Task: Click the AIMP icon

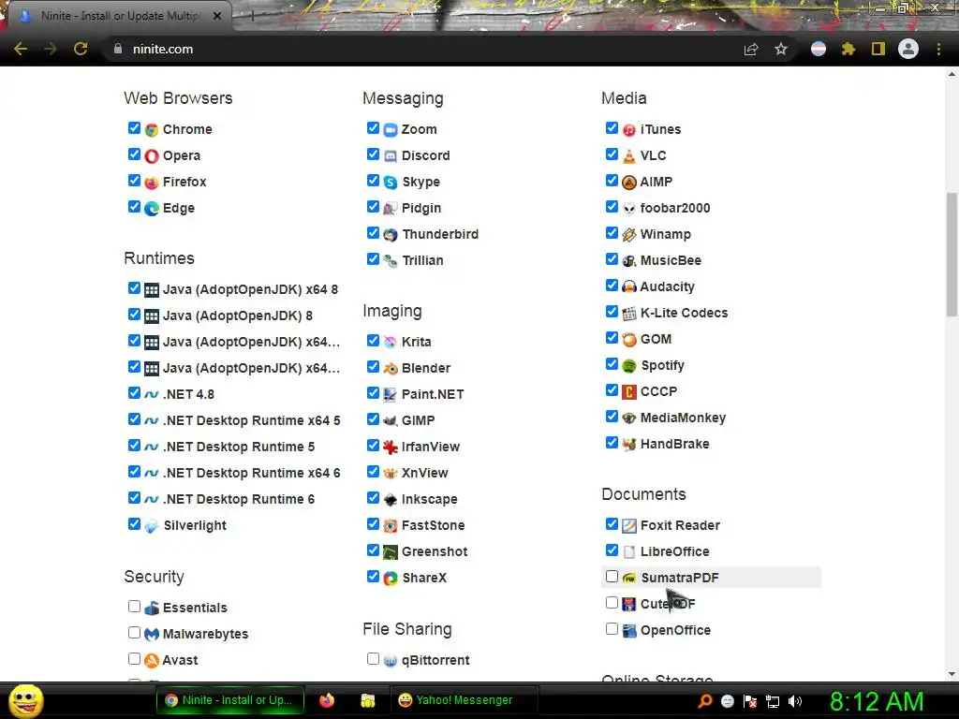Action: (628, 183)
